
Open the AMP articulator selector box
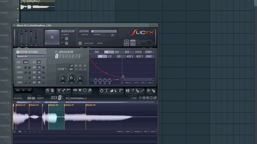click(39, 67)
